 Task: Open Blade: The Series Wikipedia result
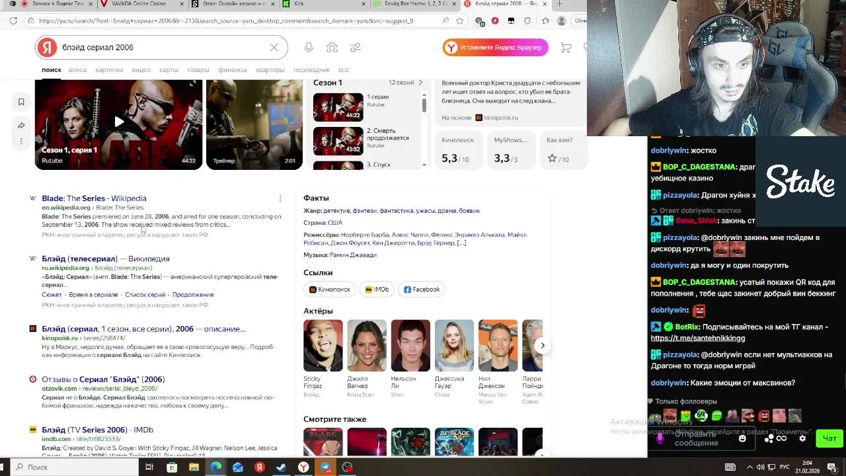pyautogui.click(x=94, y=198)
